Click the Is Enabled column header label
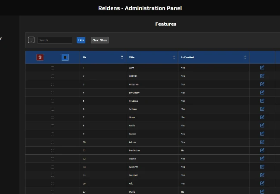 point(187,57)
